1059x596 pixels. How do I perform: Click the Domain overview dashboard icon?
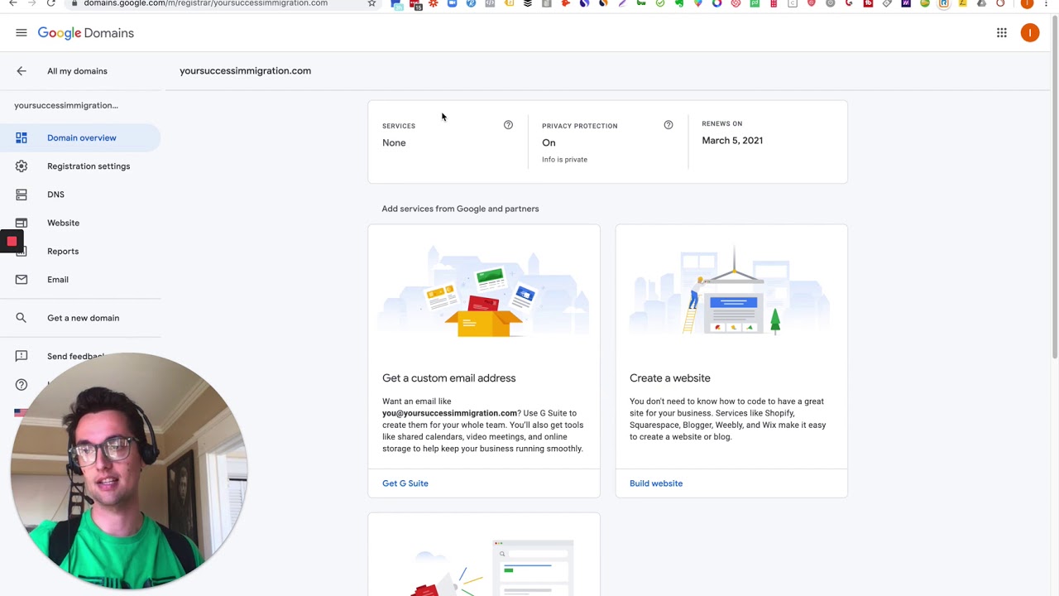click(x=22, y=138)
